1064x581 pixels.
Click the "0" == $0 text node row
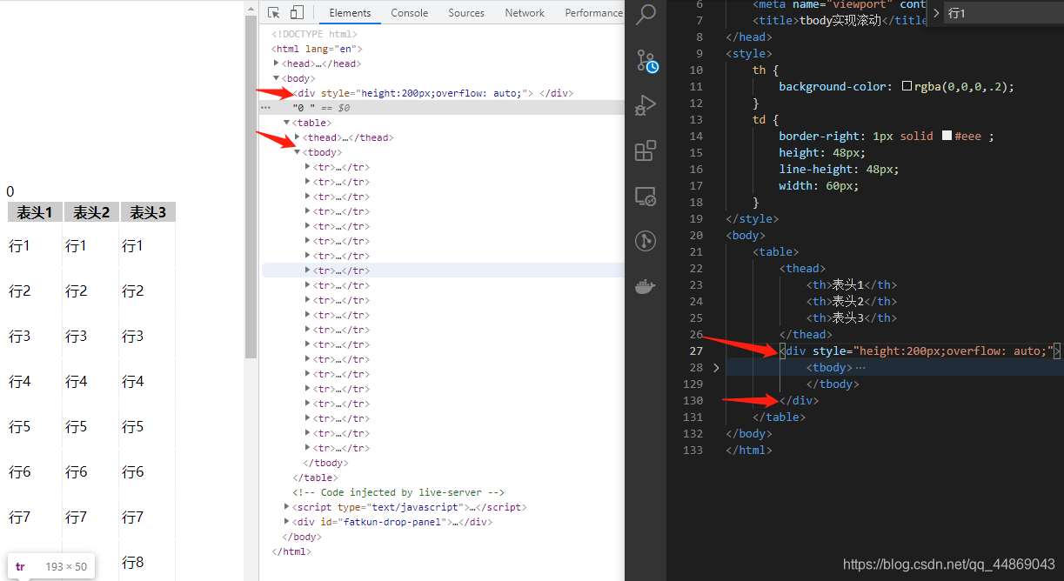[442, 108]
